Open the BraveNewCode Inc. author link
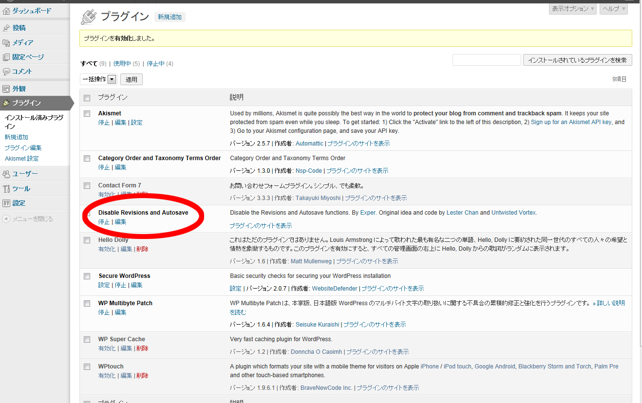The image size is (642, 403). tap(326, 388)
